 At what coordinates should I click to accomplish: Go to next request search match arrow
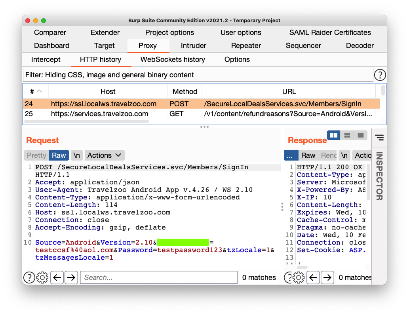[71, 278]
